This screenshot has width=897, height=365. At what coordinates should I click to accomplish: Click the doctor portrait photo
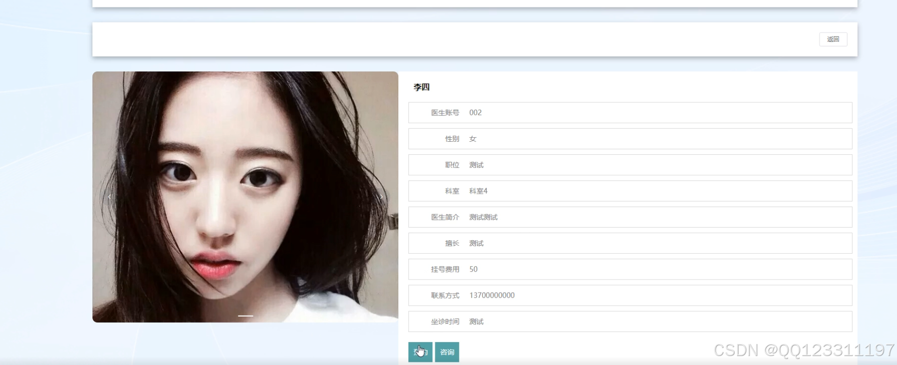(245, 197)
